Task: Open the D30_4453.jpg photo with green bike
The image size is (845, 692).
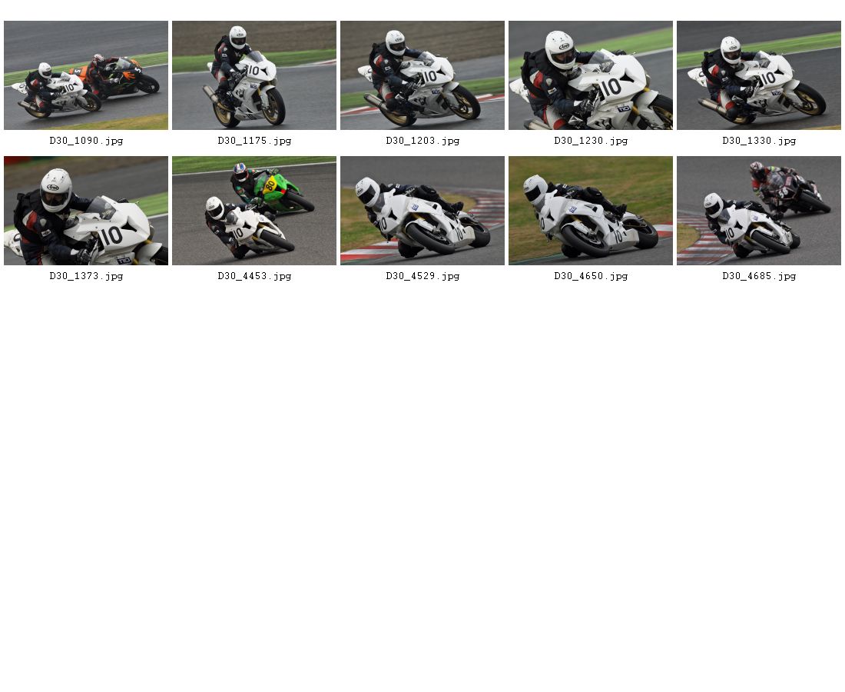Action: point(254,211)
